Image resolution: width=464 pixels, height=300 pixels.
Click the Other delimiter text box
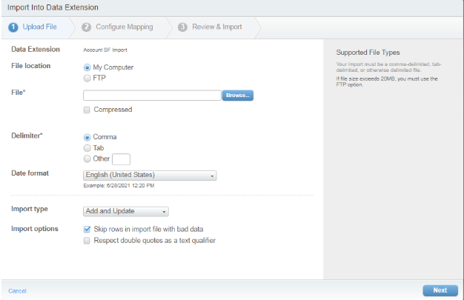pos(121,159)
